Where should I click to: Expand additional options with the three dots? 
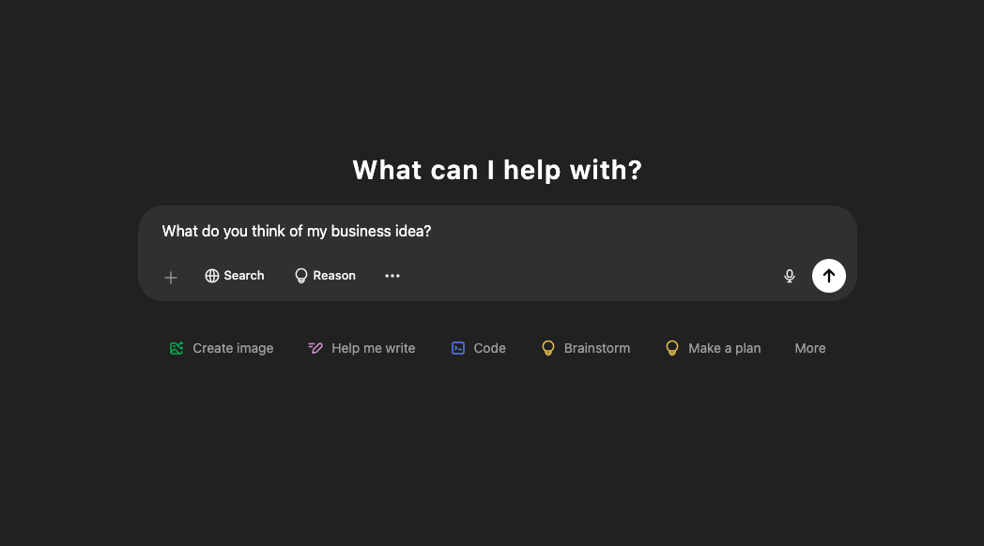pyautogui.click(x=392, y=275)
